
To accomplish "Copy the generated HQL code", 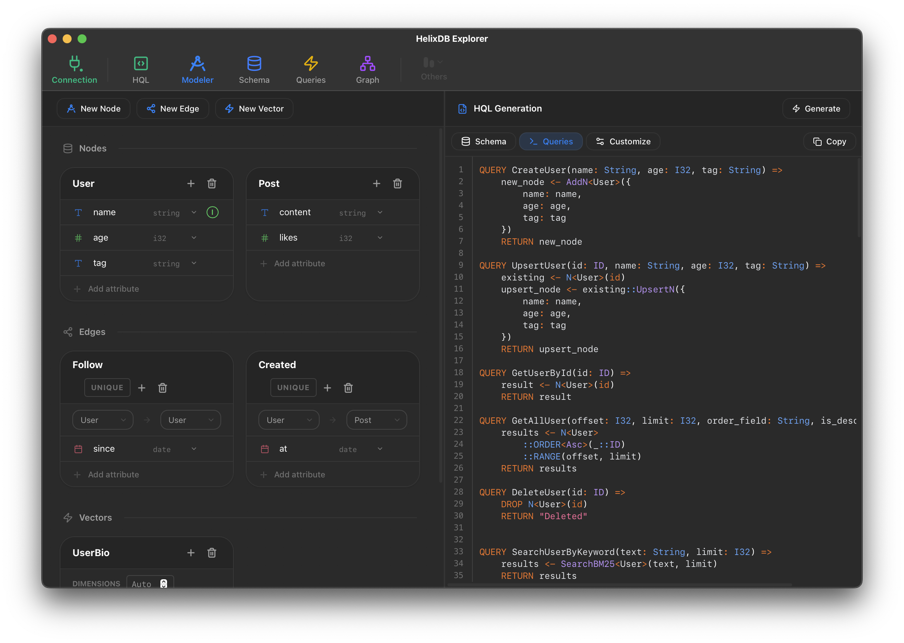I will (x=829, y=141).
